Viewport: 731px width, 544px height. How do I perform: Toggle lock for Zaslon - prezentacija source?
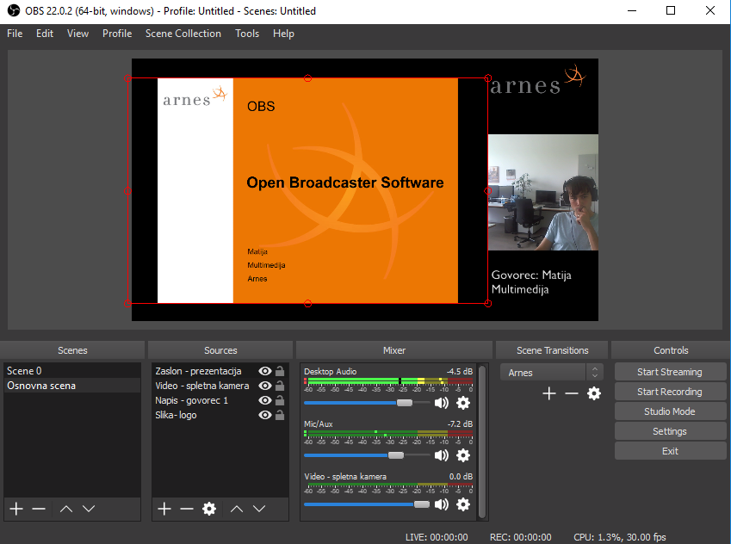[x=280, y=371]
